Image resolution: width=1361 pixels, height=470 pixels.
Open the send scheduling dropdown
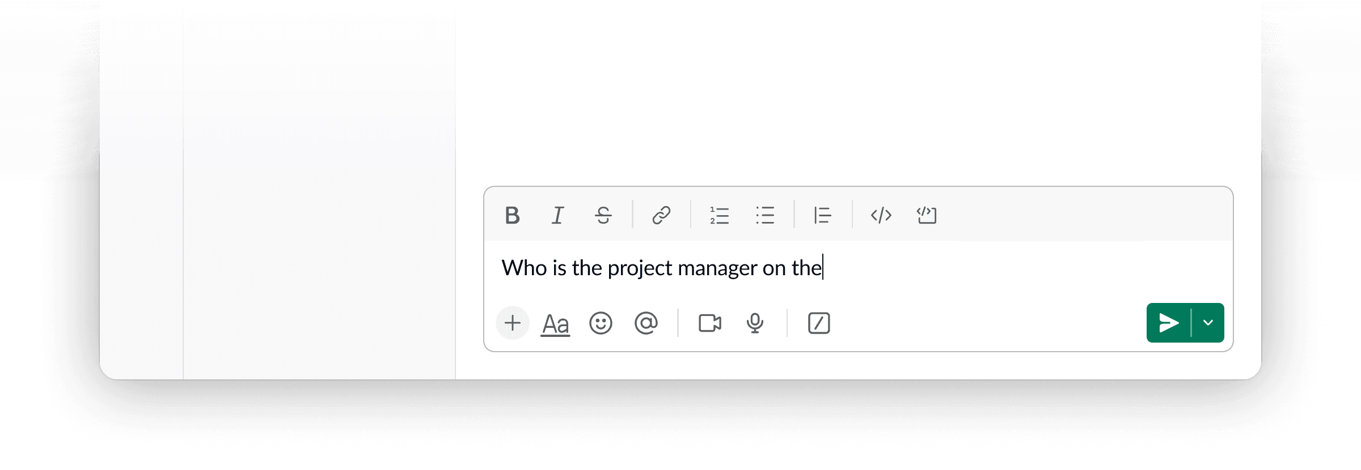1208,323
